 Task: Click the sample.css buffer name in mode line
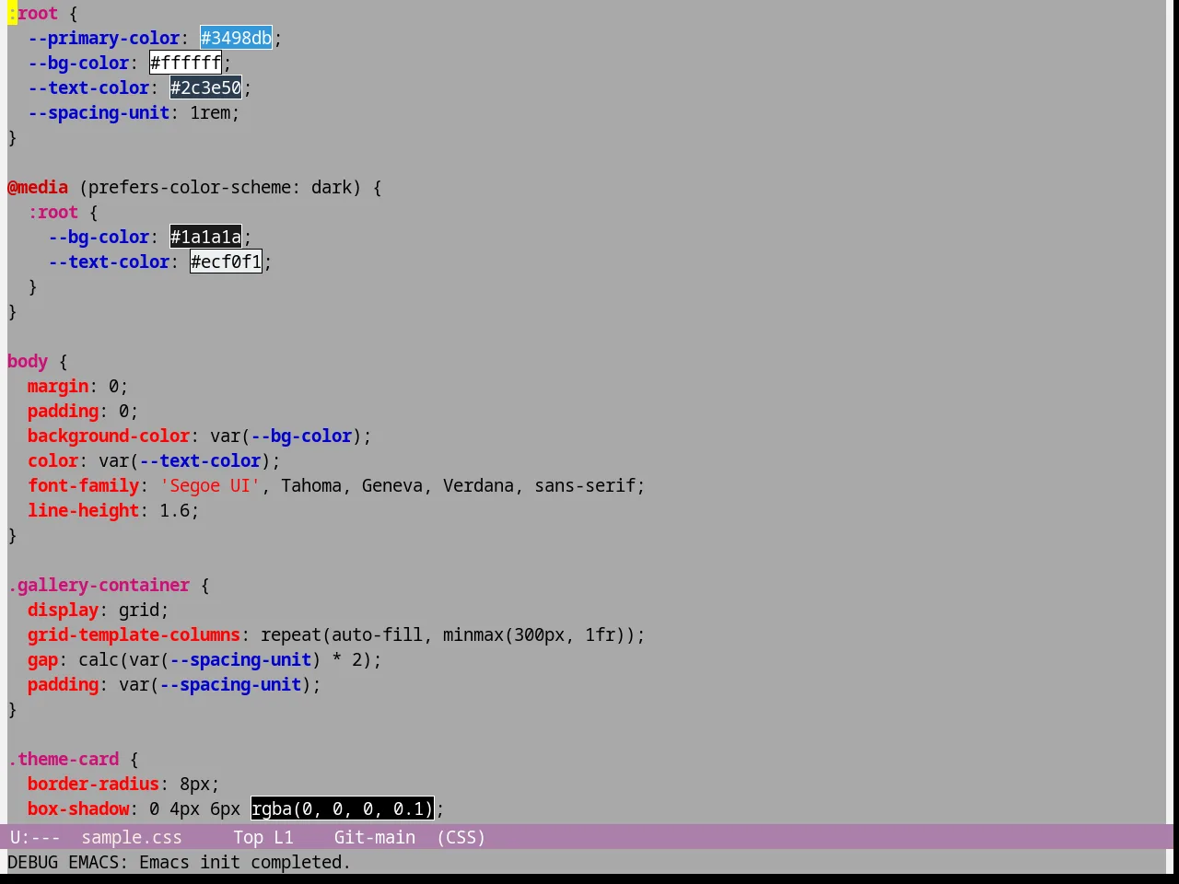[x=132, y=837]
